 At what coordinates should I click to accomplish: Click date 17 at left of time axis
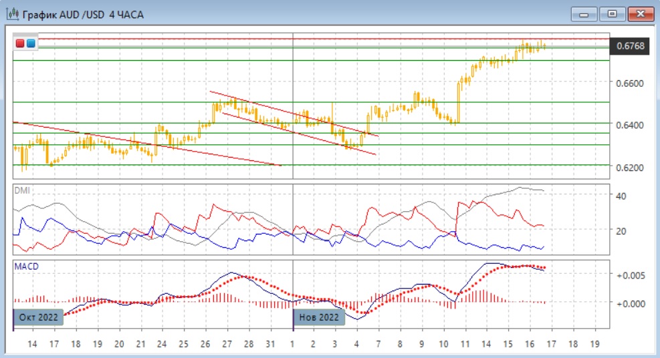pyautogui.click(x=54, y=344)
